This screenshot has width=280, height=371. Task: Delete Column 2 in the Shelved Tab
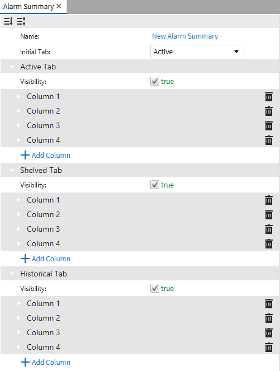click(x=269, y=215)
